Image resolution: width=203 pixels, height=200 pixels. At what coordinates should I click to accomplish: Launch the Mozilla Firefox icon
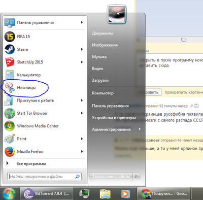[10, 152]
